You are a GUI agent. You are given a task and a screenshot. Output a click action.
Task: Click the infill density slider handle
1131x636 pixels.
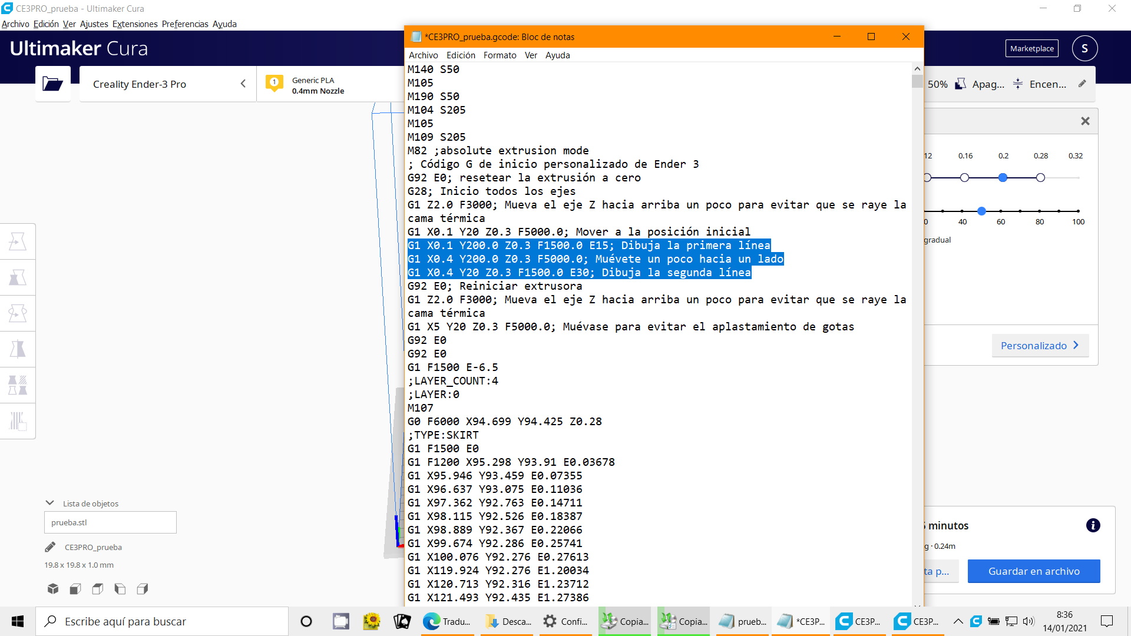click(981, 211)
